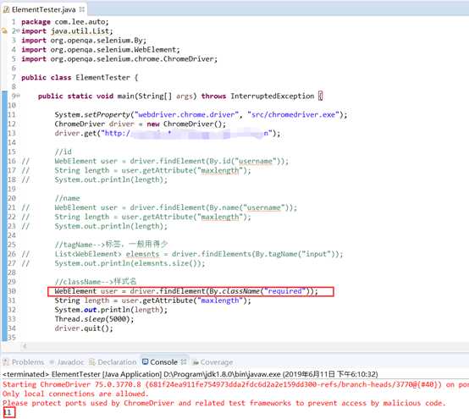This screenshot has height=419, width=469.
Task: Click getAttribute("maxlength") on line 31
Action: [196, 300]
